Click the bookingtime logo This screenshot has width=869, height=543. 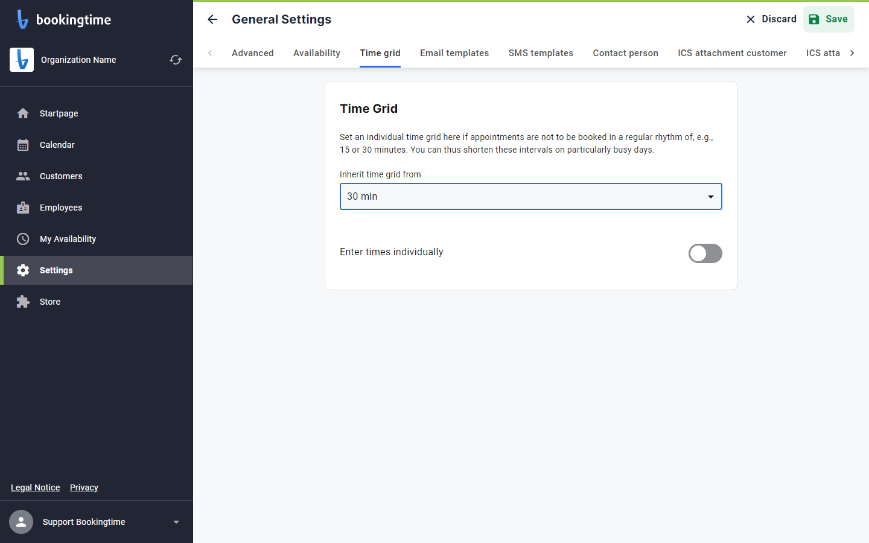click(x=63, y=19)
